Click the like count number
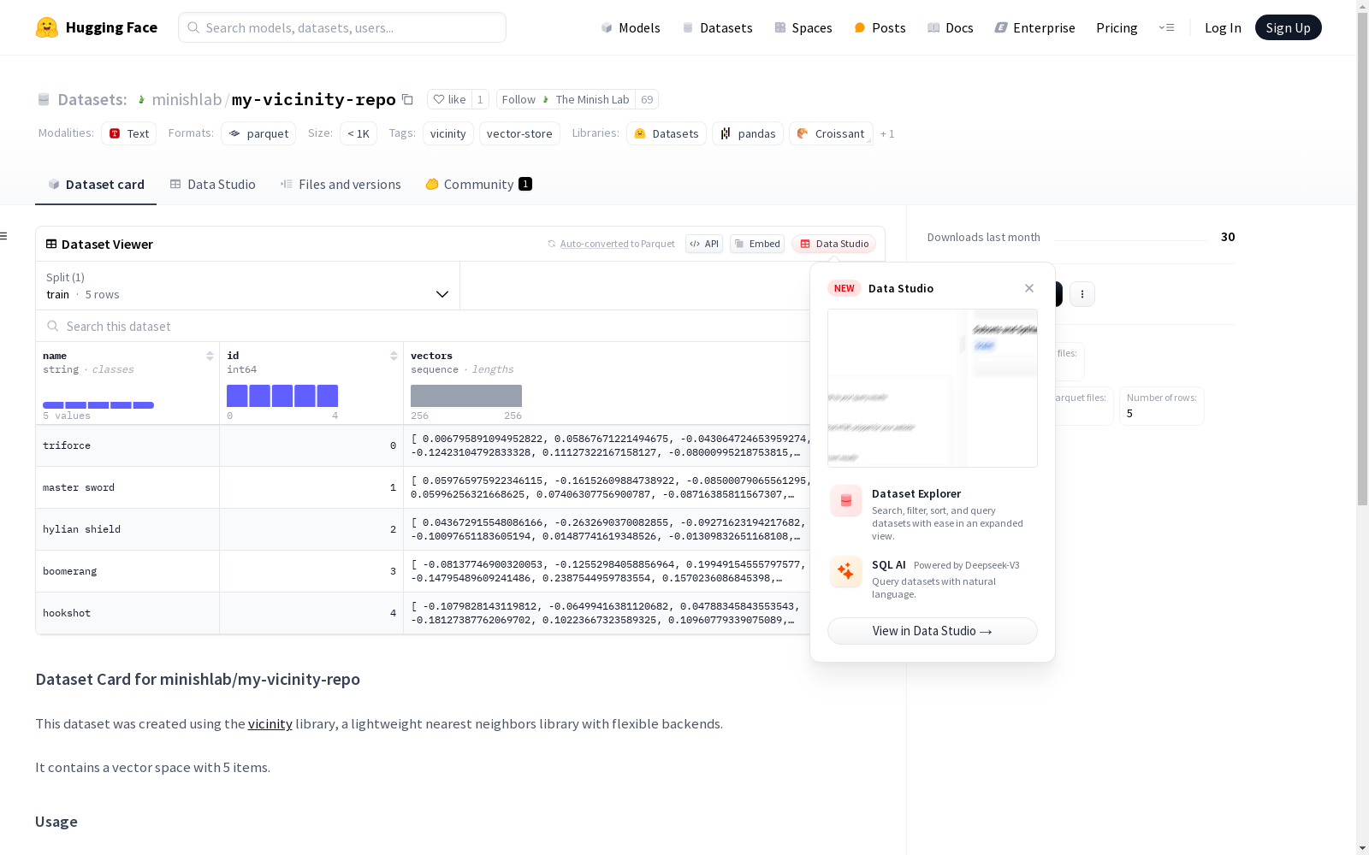Viewport: 1369px width, 855px height. click(480, 99)
